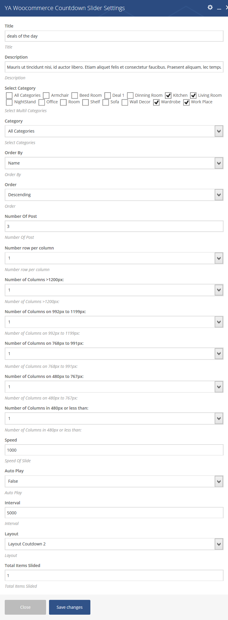Tick the Wall Decor checkbox
This screenshot has height=620, width=228.
(x=125, y=102)
